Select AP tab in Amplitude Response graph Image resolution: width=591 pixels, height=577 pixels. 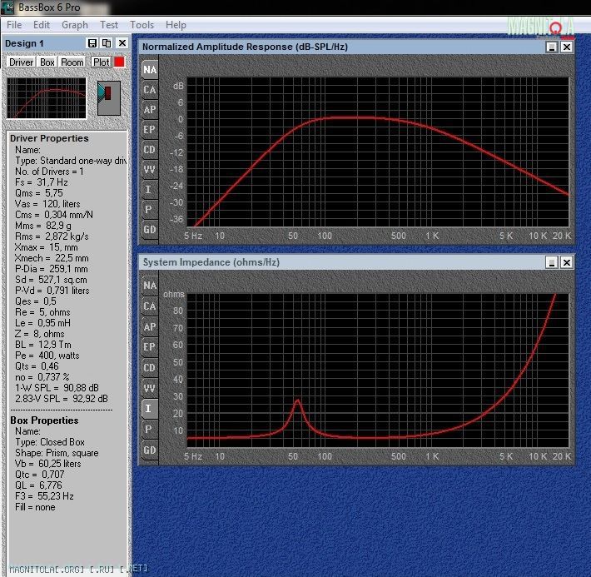(150, 110)
